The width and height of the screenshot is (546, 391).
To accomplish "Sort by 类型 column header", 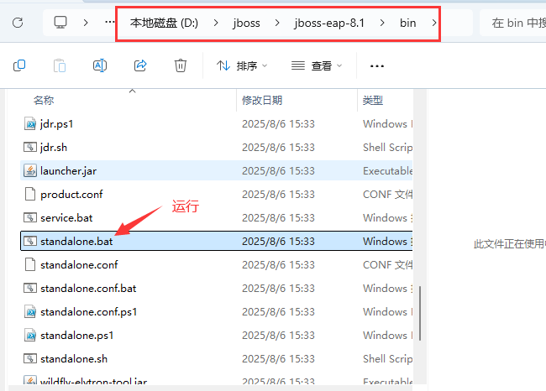I will tap(373, 101).
